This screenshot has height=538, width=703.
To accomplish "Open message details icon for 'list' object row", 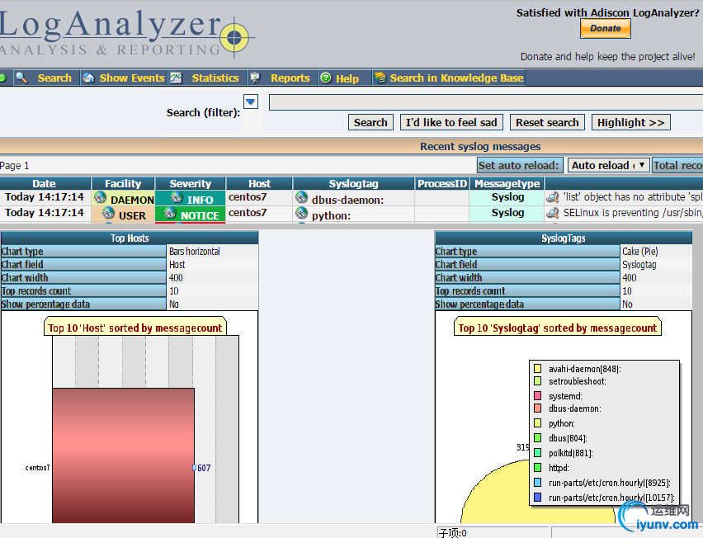I will [553, 197].
